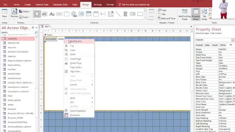Select the Option Group control (XYZ)
This screenshot has width=235, height=132.
coord(96,14)
